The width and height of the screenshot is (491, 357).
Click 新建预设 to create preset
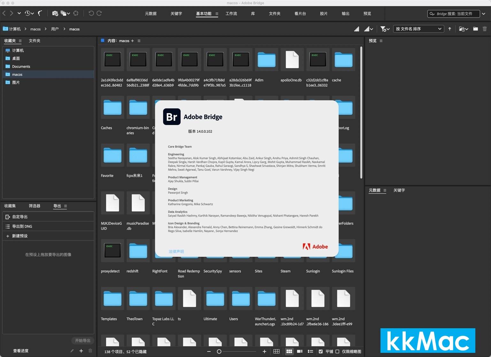click(48, 236)
